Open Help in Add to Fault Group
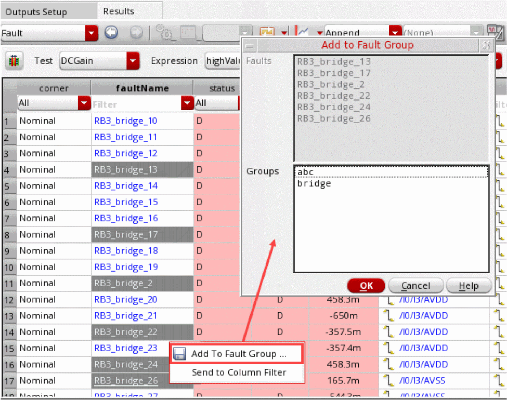 tap(469, 286)
